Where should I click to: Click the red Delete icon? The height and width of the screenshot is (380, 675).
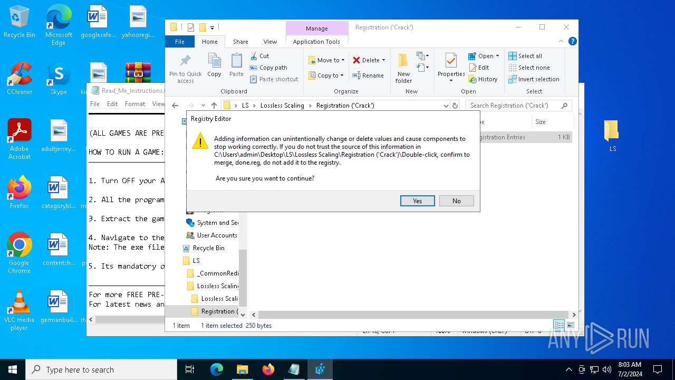[356, 60]
